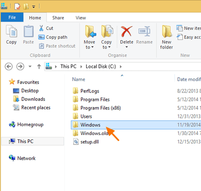Click the 12/15/2013 date for setup.dll
The height and width of the screenshot is (191, 201).
pyautogui.click(x=189, y=142)
